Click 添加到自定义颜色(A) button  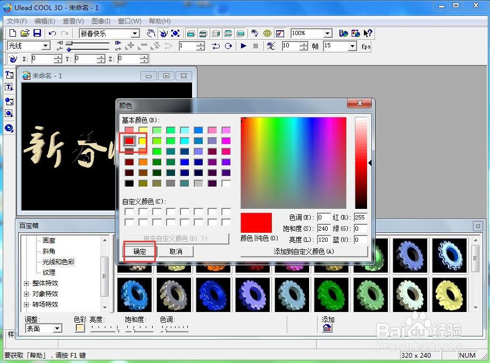pos(304,251)
